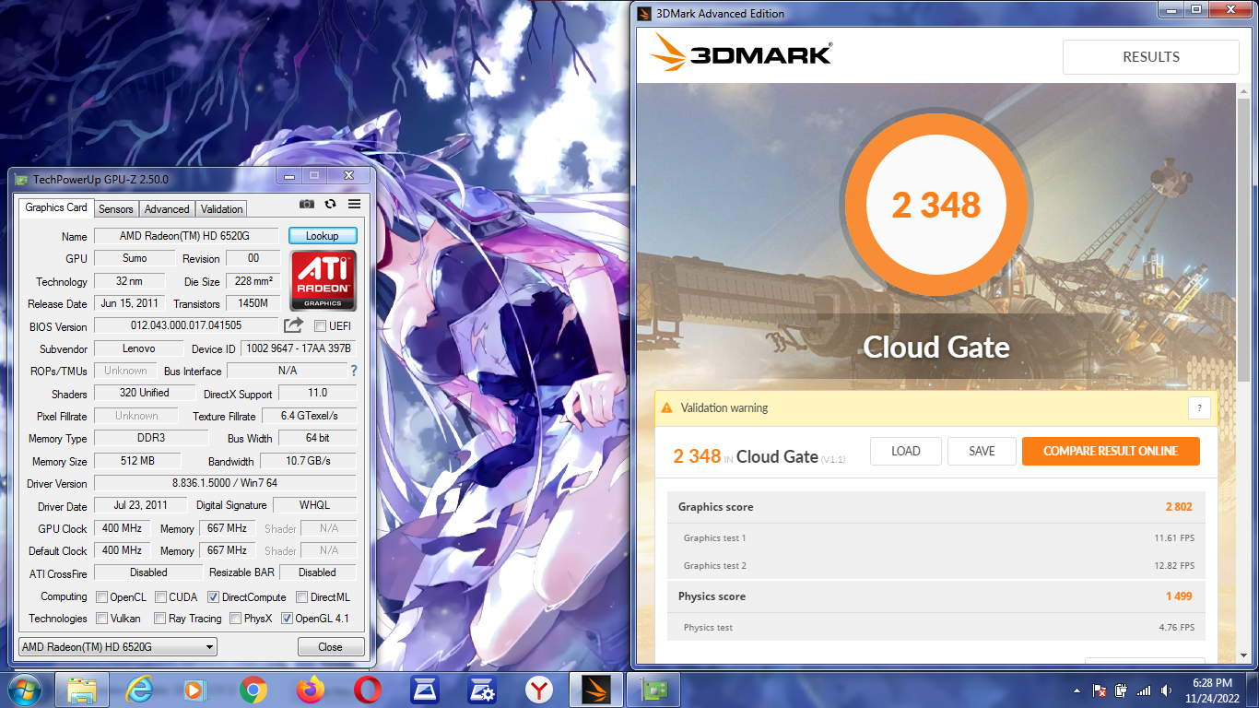
Task: Click the BIOS Version field
Action: (186, 325)
